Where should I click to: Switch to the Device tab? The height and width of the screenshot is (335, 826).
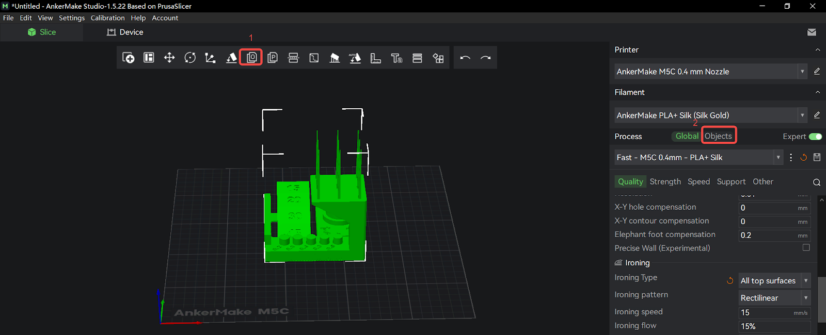125,32
